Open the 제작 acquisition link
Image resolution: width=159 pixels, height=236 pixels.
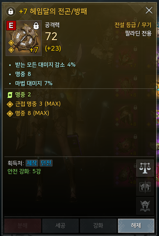[x=32, y=163]
